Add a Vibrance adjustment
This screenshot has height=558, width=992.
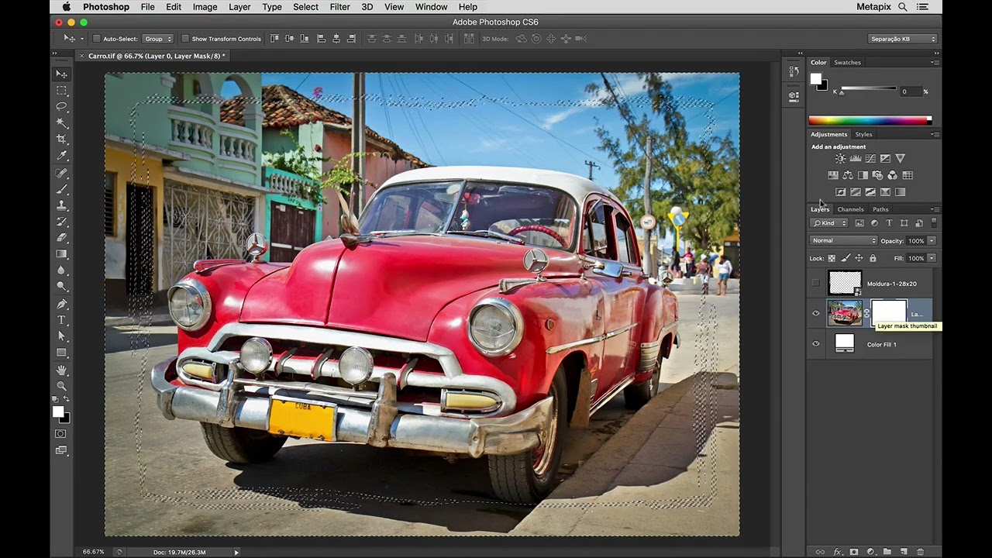(900, 158)
